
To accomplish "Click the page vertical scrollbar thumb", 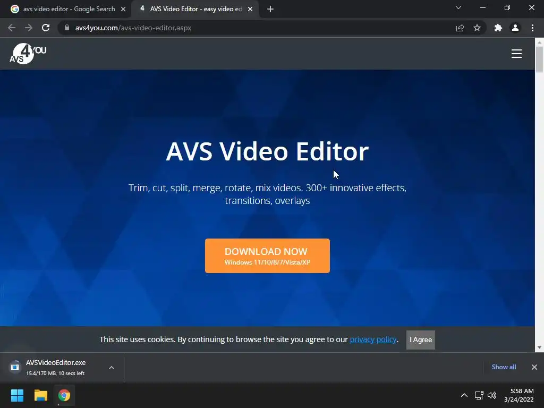I will [x=539, y=59].
